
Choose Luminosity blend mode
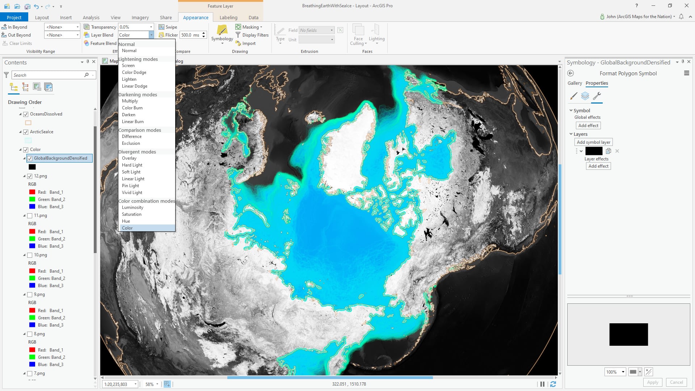pos(132,207)
